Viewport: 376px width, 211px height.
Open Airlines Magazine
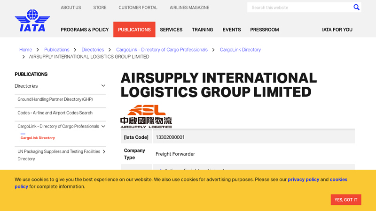coord(189,8)
